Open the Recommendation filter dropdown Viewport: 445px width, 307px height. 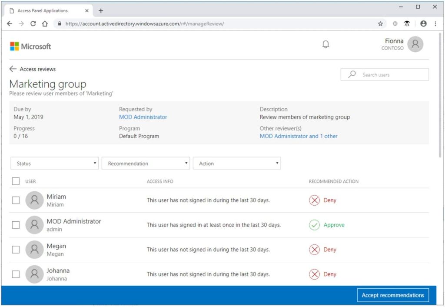pyautogui.click(x=146, y=164)
